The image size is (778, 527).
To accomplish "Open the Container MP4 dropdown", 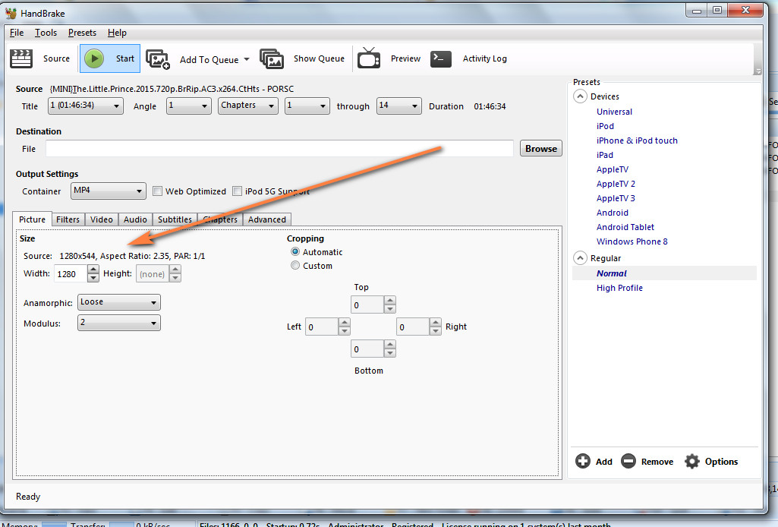I will tap(109, 191).
